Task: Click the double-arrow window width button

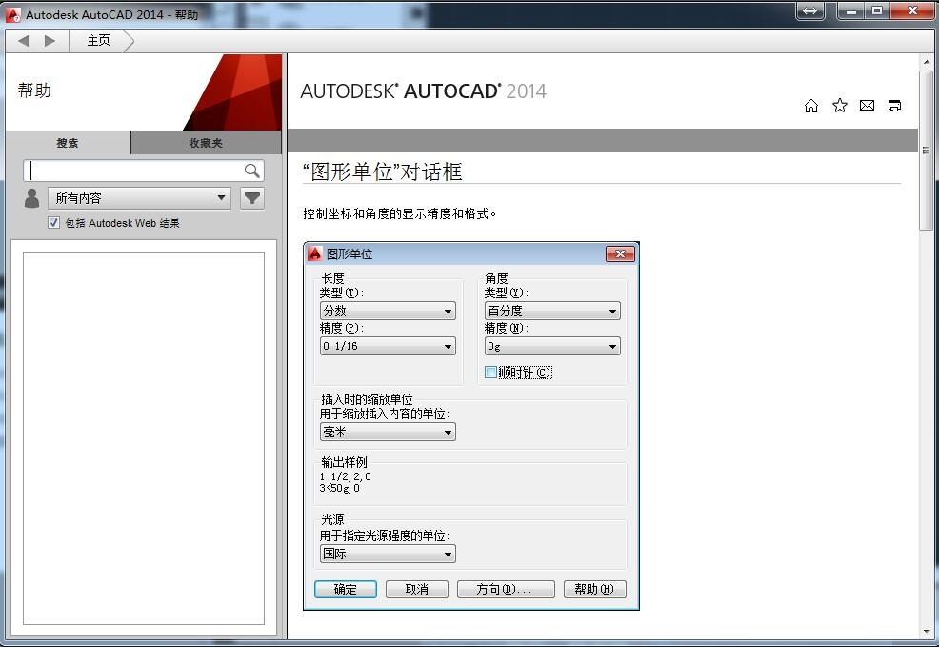Action: [810, 10]
